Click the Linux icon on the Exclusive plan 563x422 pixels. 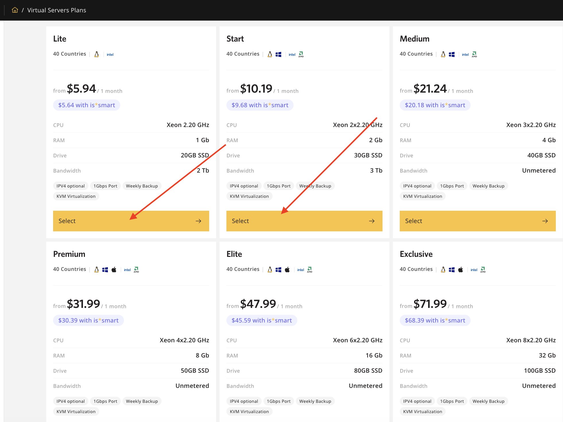pyautogui.click(x=443, y=270)
